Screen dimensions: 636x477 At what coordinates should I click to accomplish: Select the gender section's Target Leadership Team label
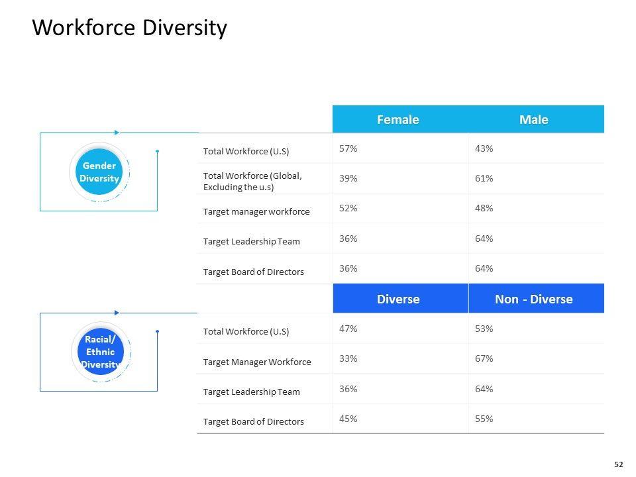pyautogui.click(x=252, y=242)
